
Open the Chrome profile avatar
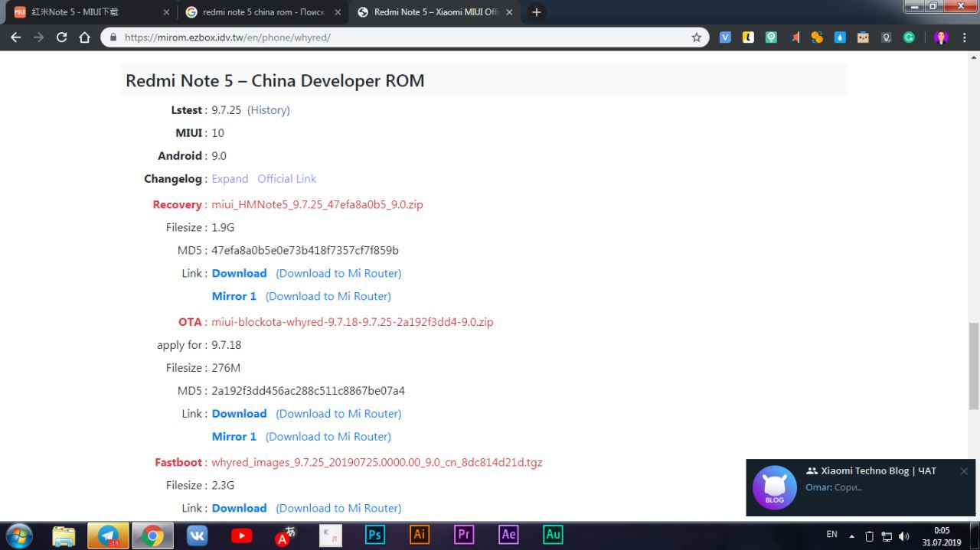coord(941,37)
